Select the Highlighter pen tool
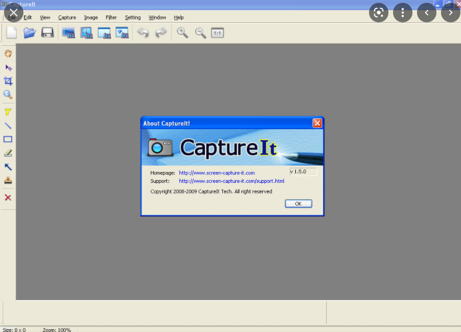The width and height of the screenshot is (461, 332). pos(8,153)
